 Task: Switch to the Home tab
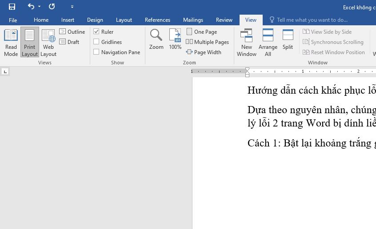pyautogui.click(x=41, y=20)
